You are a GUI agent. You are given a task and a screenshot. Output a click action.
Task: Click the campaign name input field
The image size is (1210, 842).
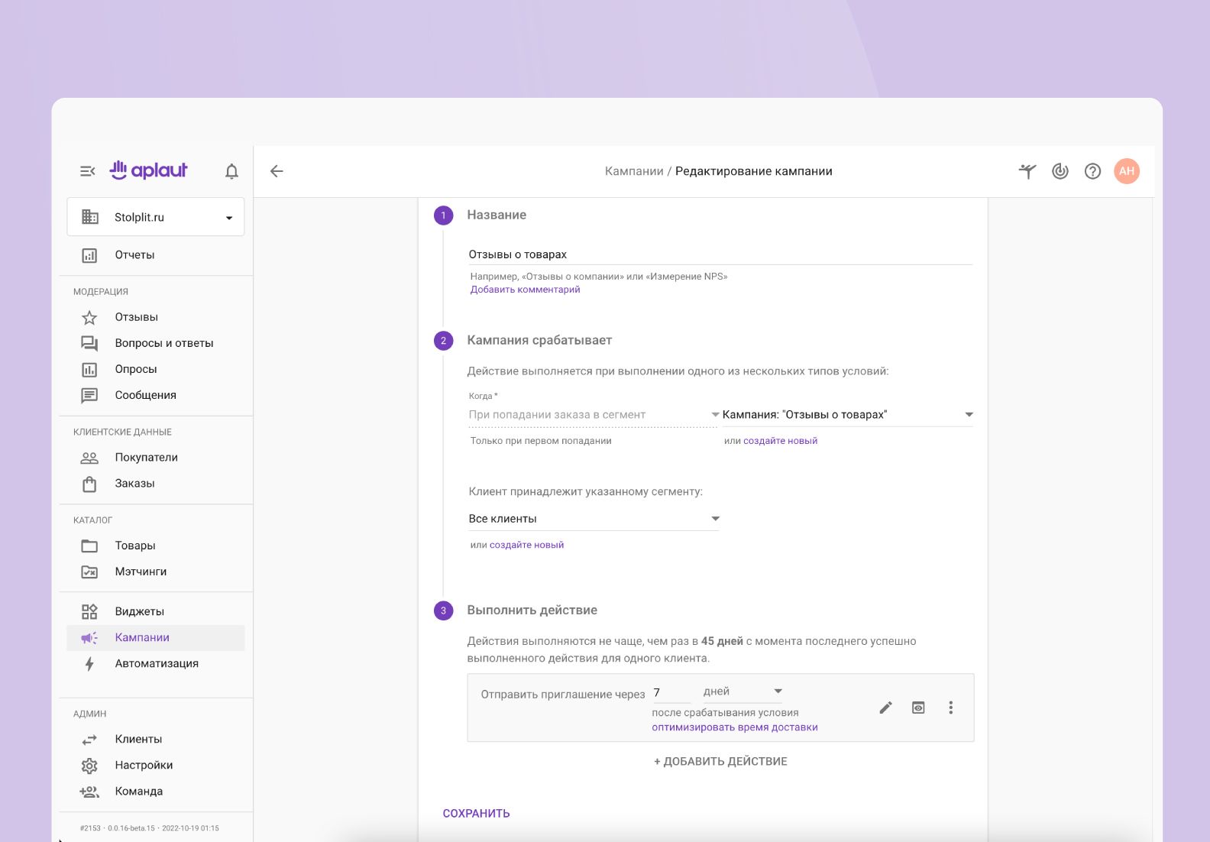720,254
